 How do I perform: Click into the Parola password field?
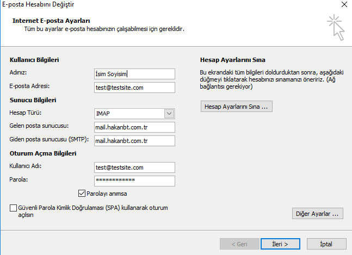point(134,181)
